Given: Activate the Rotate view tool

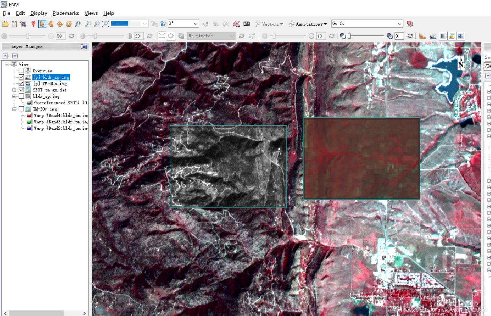Looking at the screenshot, I should click(x=69, y=24).
